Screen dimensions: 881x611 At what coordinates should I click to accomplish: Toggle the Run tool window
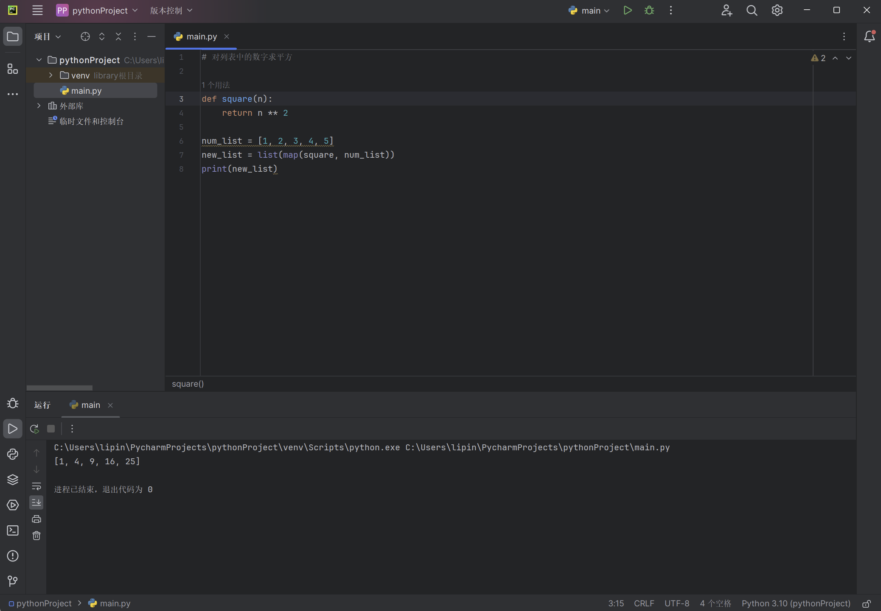click(x=13, y=429)
